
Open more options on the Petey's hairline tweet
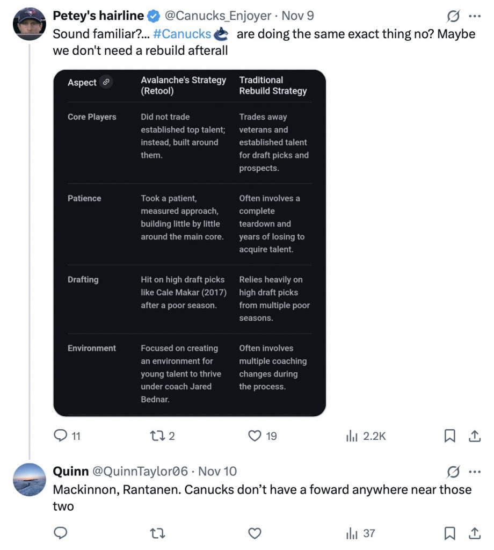pos(475,16)
